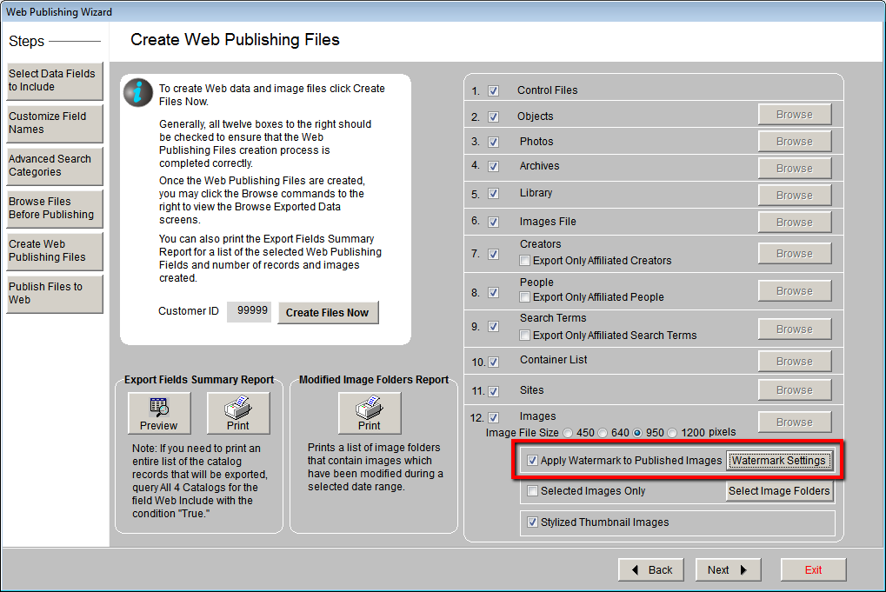Screen dimensions: 886x592
Task: Go to Next wizard page
Action: pos(728,569)
